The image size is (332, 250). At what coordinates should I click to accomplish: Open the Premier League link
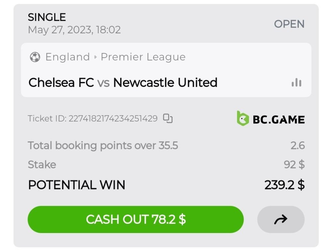(x=143, y=57)
